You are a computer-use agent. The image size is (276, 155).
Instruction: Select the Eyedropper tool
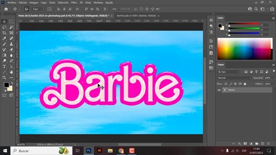[x=4, y=38]
